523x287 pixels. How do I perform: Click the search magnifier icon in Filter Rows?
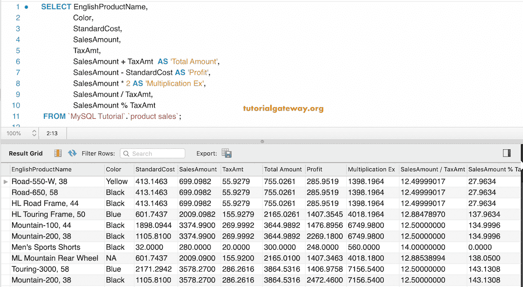126,153
